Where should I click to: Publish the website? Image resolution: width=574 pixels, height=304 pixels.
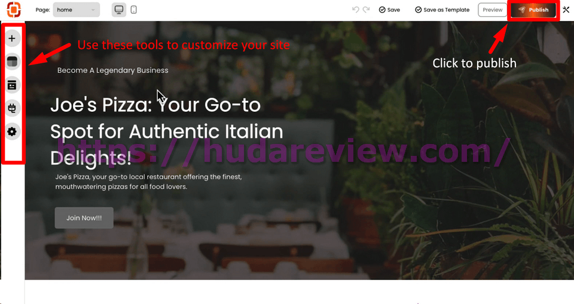533,10
